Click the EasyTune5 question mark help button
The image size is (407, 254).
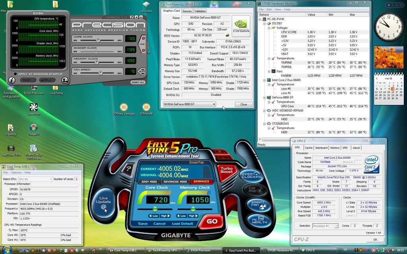(x=128, y=169)
